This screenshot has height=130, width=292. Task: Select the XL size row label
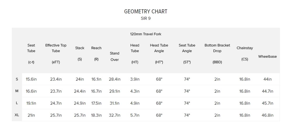17,115
